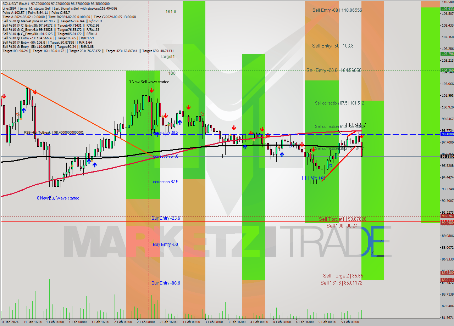Click the red sell arrow above 0 New Sell wave

[151, 90]
